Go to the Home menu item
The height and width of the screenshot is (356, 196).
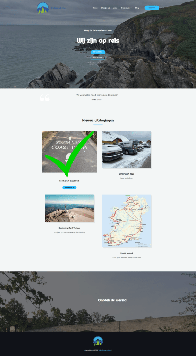pos(95,8)
